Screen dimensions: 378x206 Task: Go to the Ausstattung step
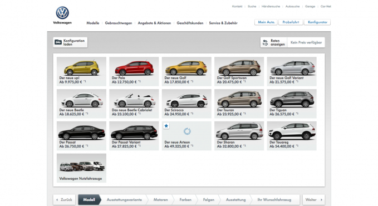click(x=236, y=200)
